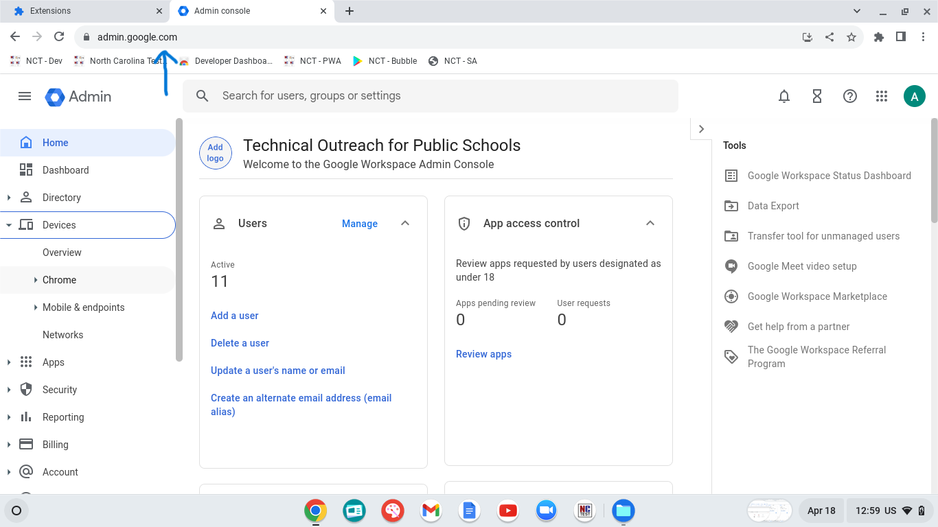Expand the Billing section arrow
Screen dimensions: 938x527
[x=9, y=445]
